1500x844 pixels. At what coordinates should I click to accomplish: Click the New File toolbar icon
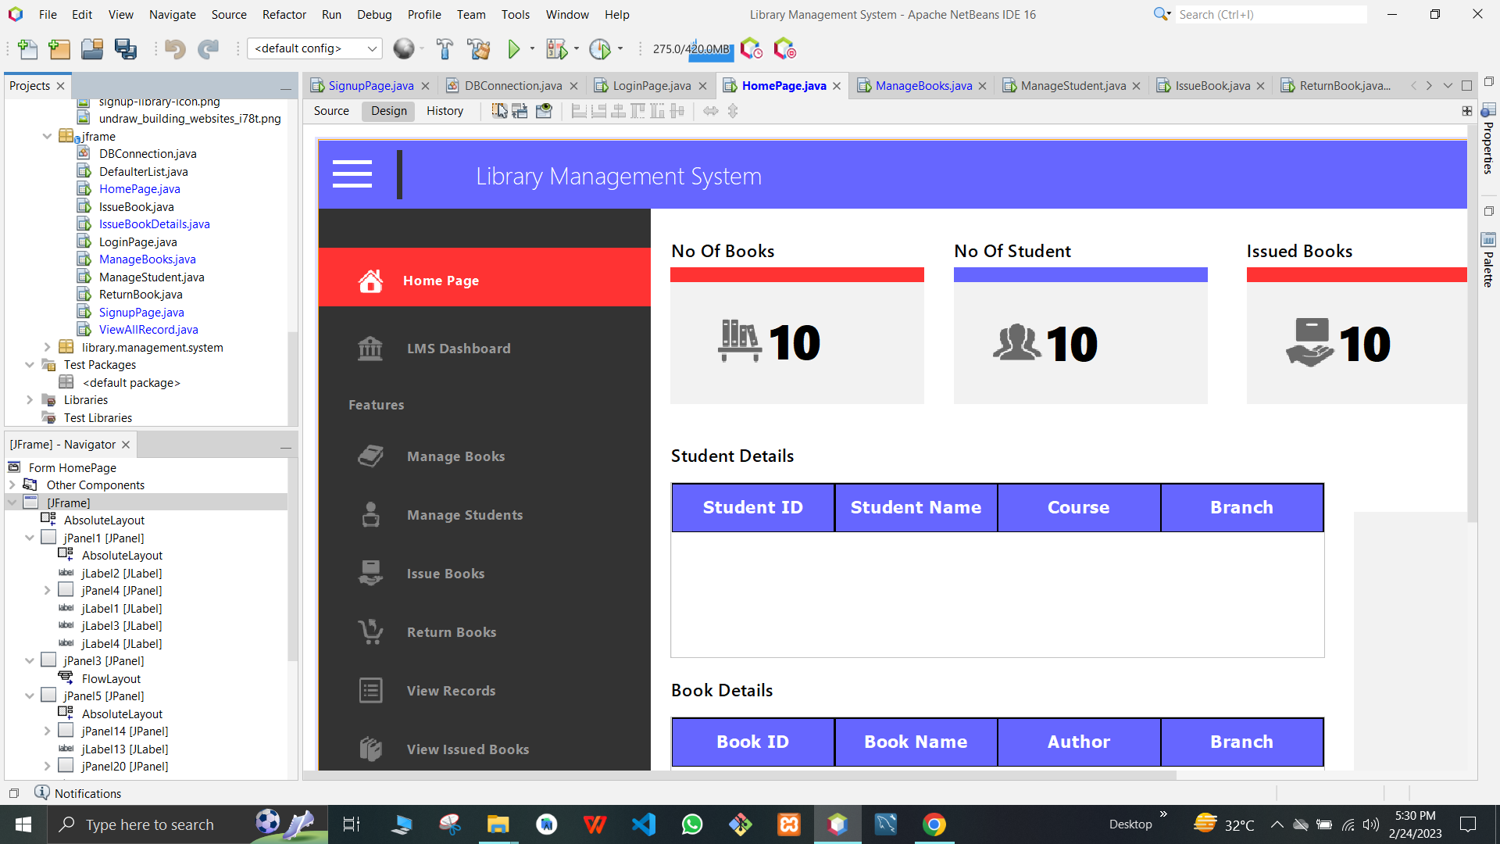coord(27,49)
